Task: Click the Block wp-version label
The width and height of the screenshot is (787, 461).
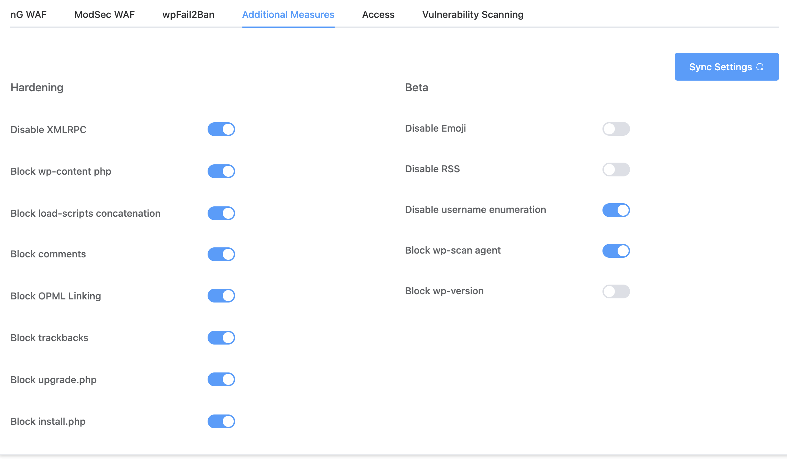Action: point(444,291)
